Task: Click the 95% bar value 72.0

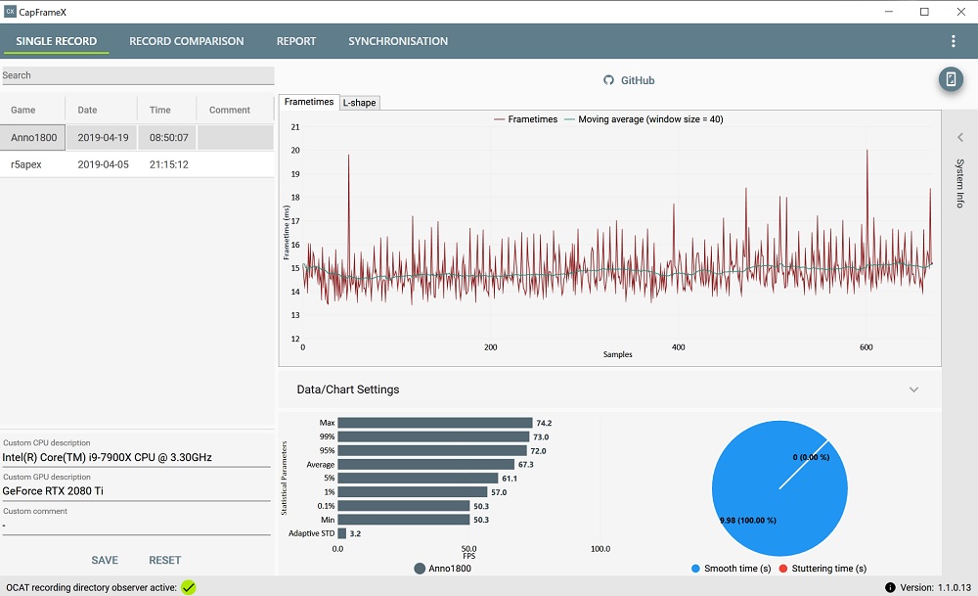Action: [x=538, y=450]
